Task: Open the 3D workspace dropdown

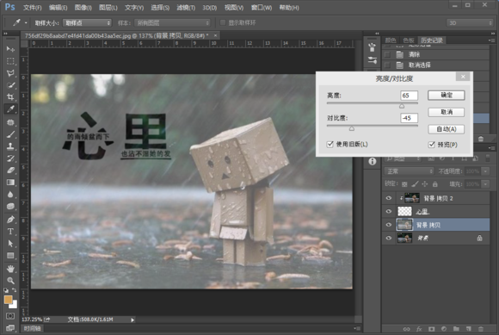Action: click(x=470, y=23)
